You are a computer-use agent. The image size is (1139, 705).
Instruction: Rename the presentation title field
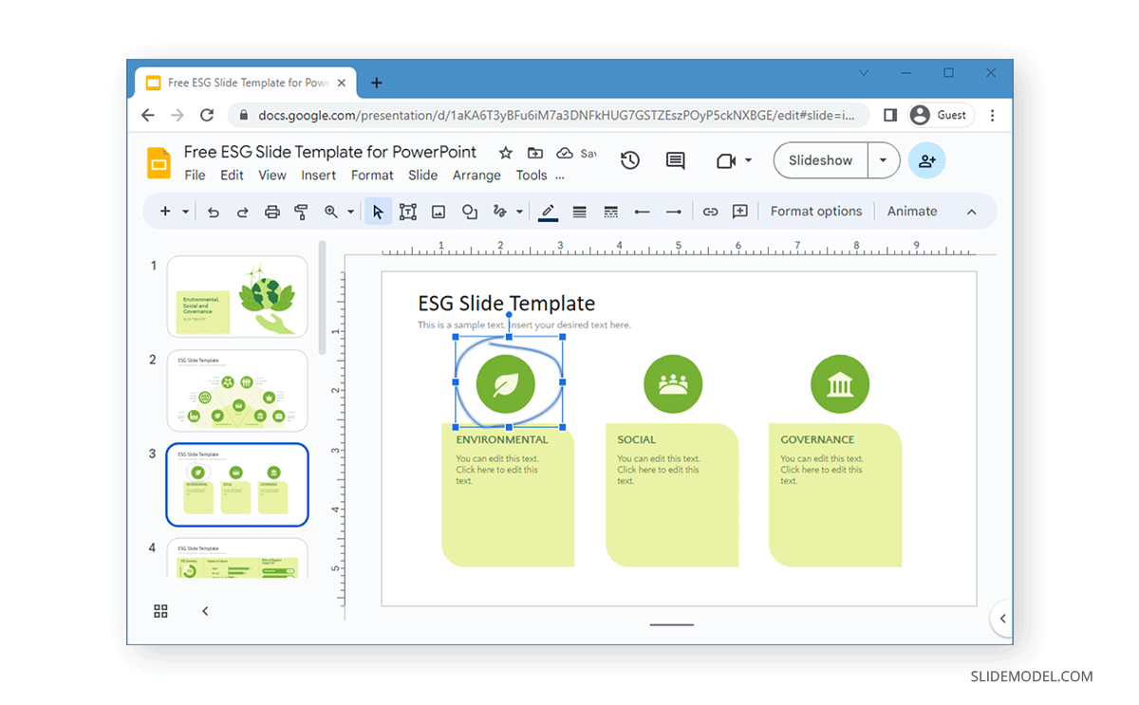coord(330,152)
